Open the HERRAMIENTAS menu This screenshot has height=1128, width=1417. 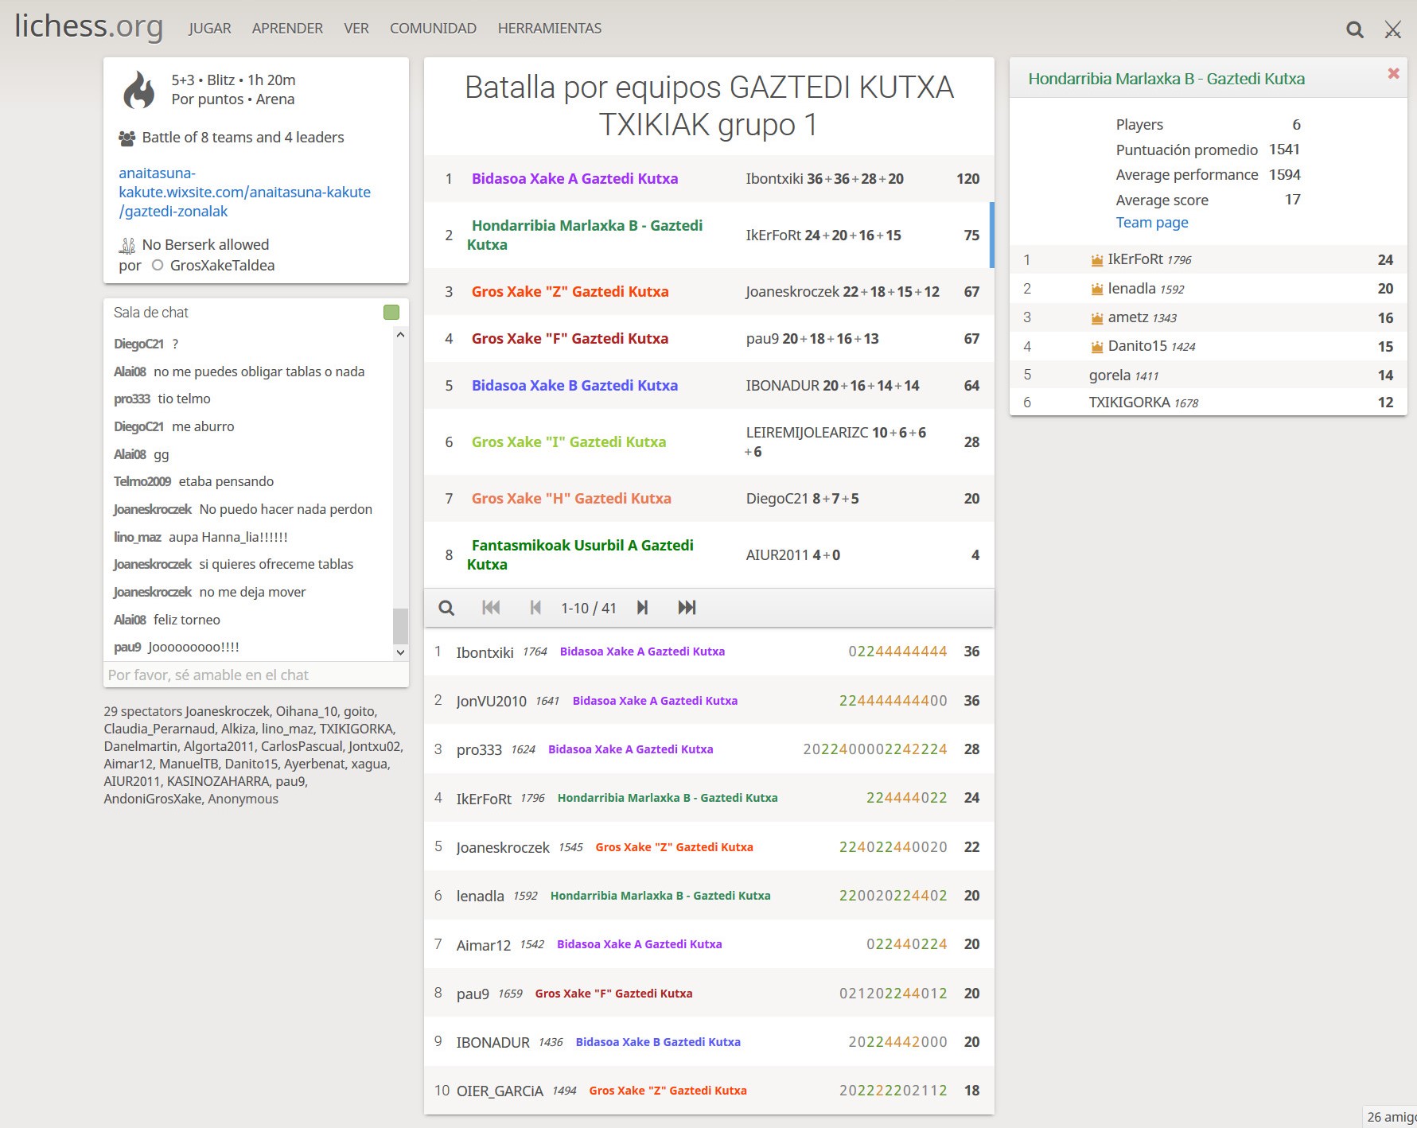[549, 29]
